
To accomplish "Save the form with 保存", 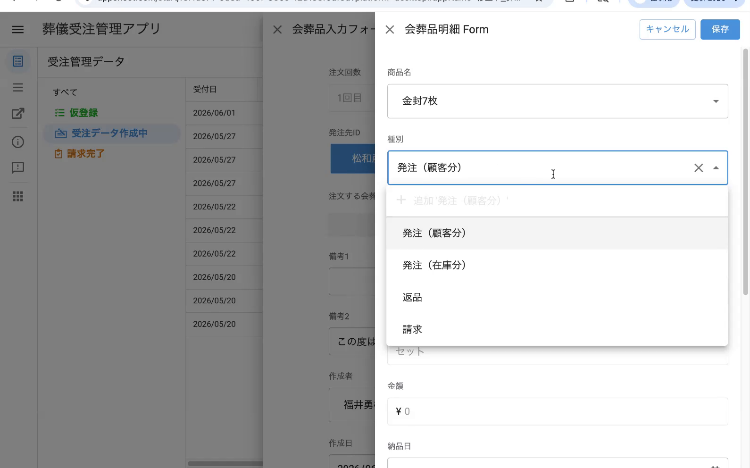I will [x=720, y=29].
